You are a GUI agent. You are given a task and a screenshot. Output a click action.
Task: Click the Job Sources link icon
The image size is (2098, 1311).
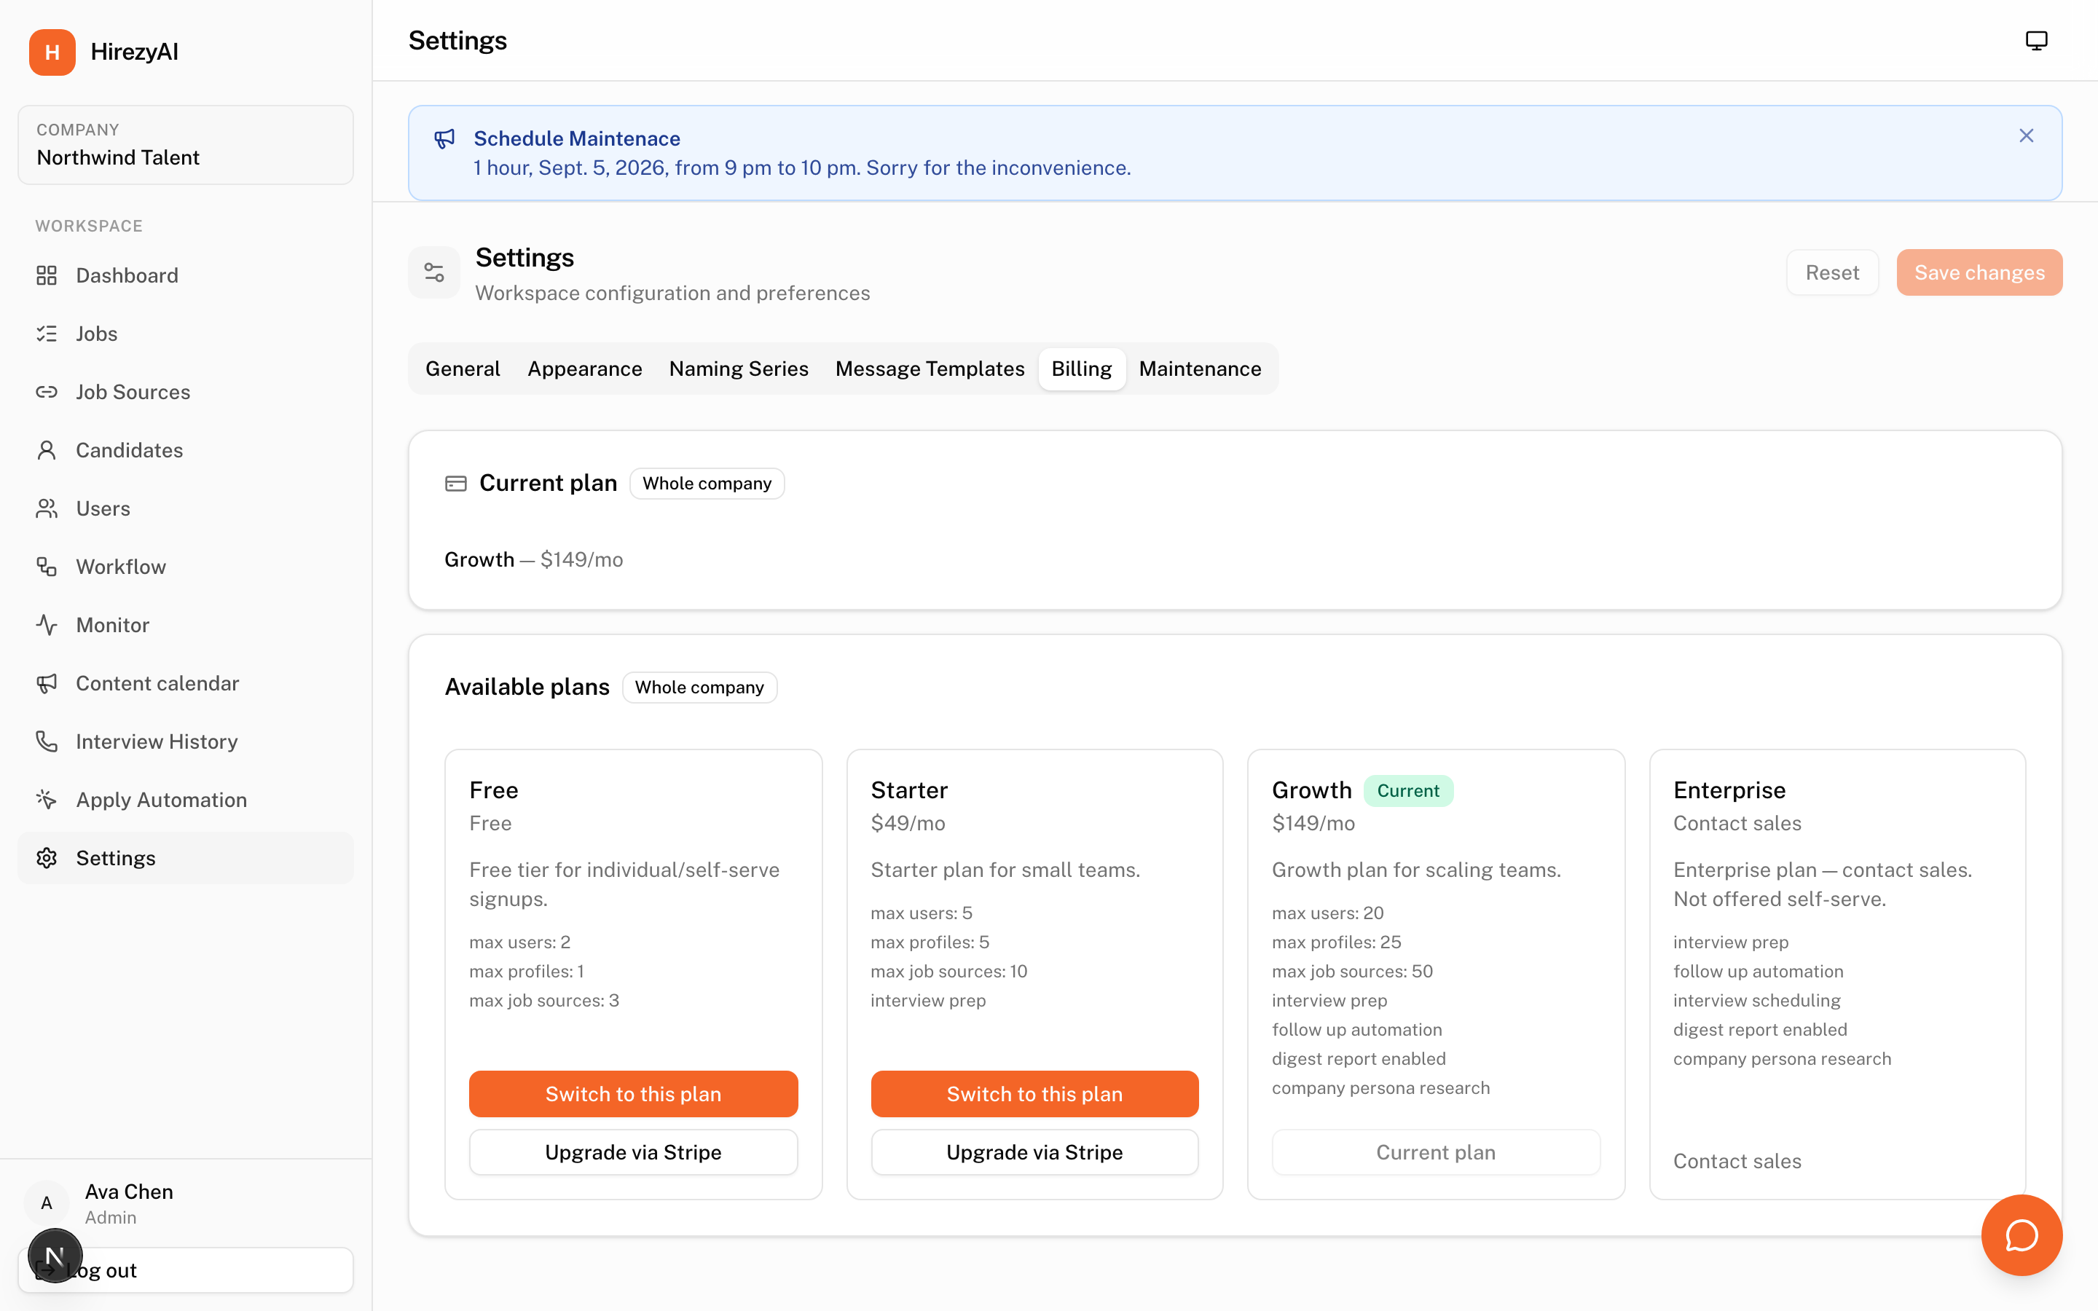click(x=47, y=392)
